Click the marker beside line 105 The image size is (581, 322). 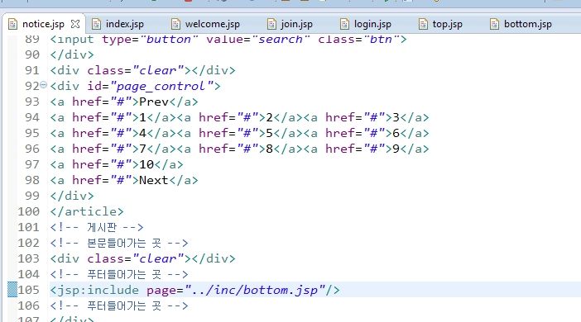(12, 290)
